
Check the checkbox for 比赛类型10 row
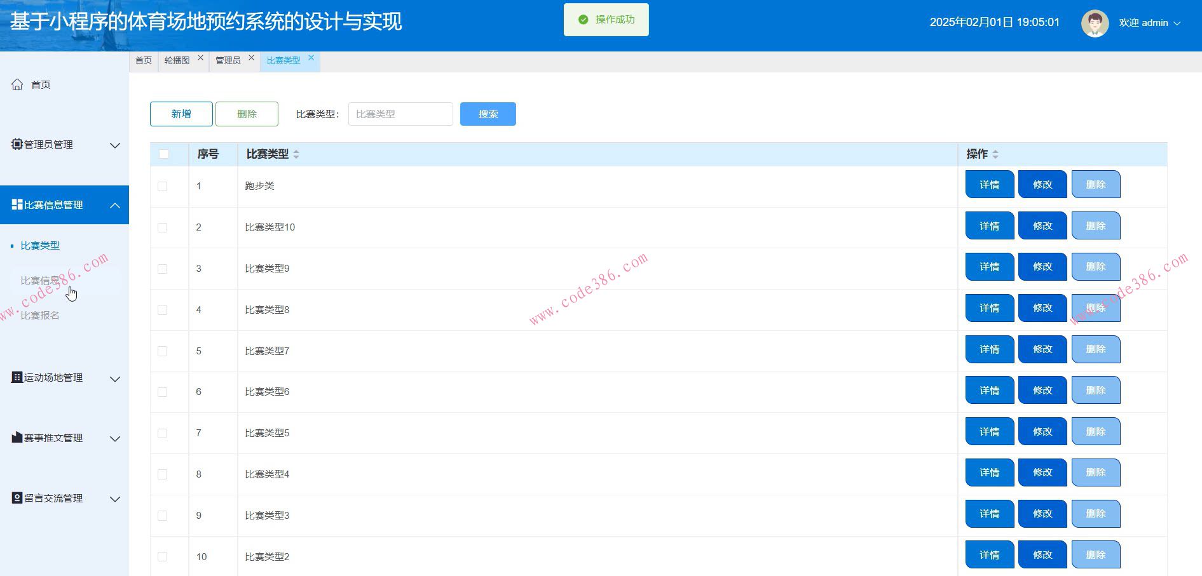point(163,227)
